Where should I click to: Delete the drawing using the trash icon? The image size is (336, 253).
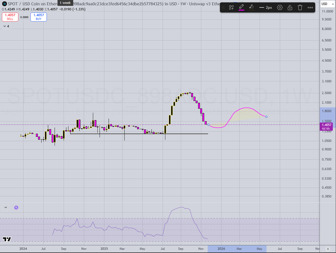pyautogui.click(x=300, y=8)
